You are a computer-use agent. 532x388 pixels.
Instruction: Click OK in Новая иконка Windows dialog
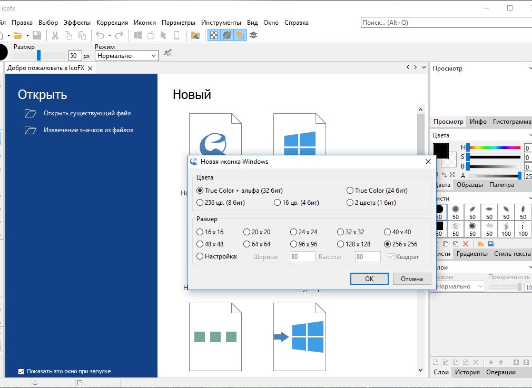pyautogui.click(x=369, y=279)
